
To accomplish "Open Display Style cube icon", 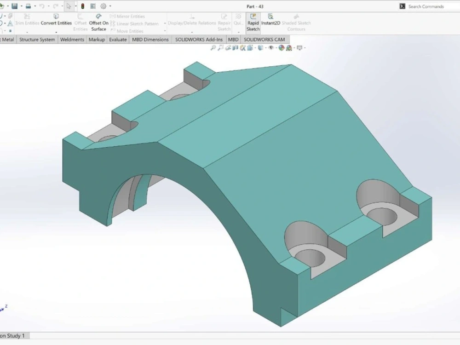I will click(260, 48).
